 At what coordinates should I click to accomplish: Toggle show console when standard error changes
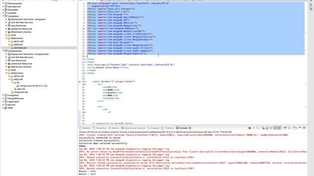pos(280,128)
